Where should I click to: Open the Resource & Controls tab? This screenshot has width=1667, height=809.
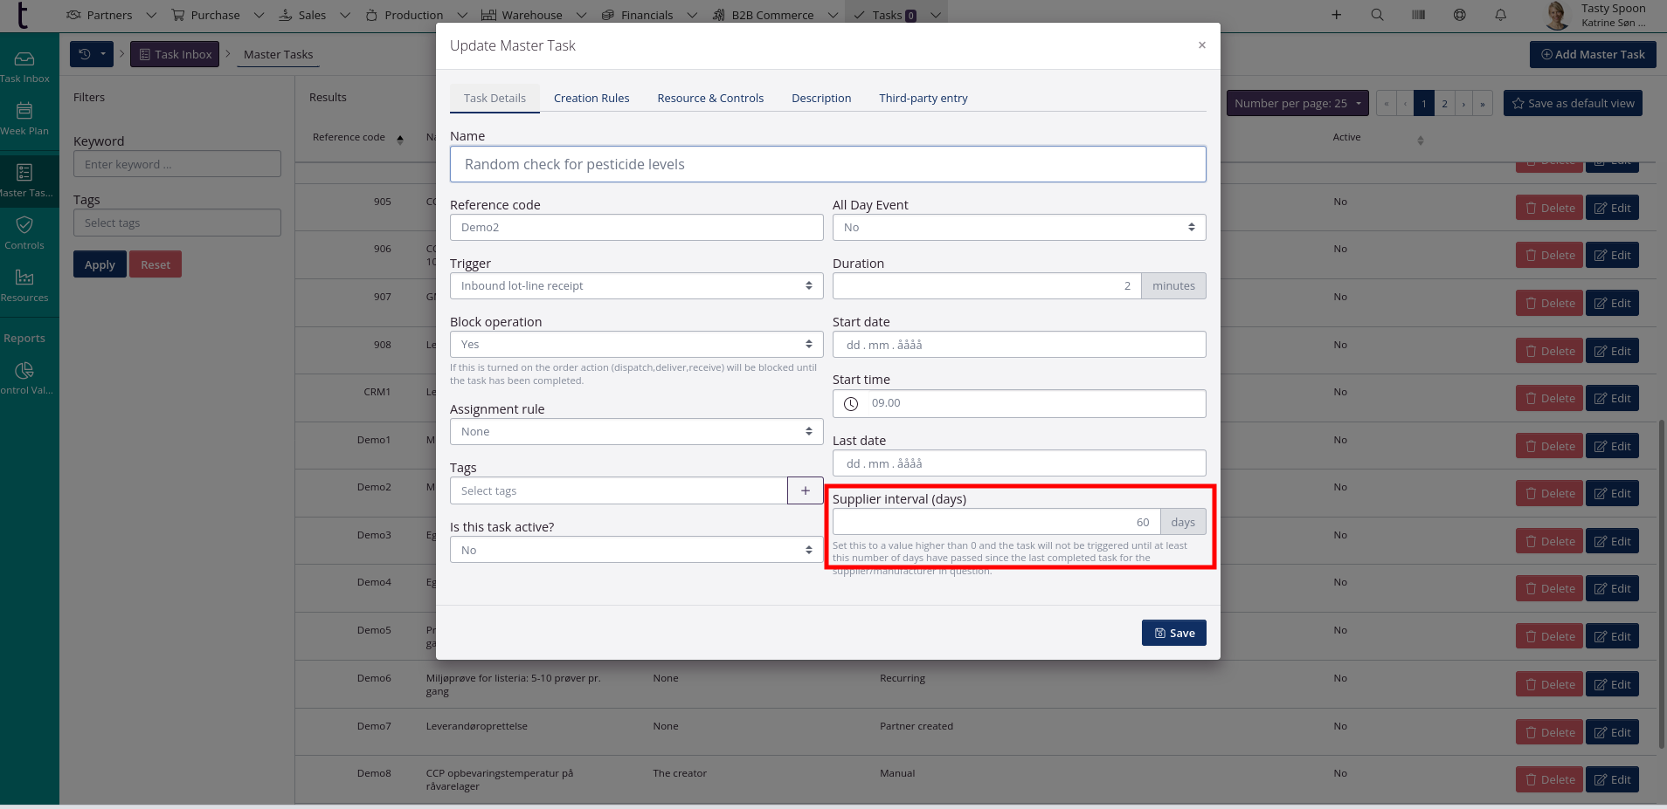[710, 98]
